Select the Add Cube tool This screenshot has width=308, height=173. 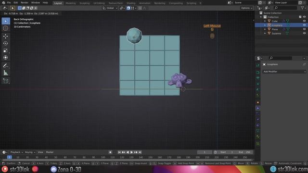click(6, 81)
